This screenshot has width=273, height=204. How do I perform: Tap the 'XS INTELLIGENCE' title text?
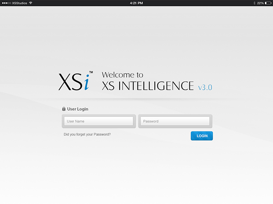click(x=148, y=86)
